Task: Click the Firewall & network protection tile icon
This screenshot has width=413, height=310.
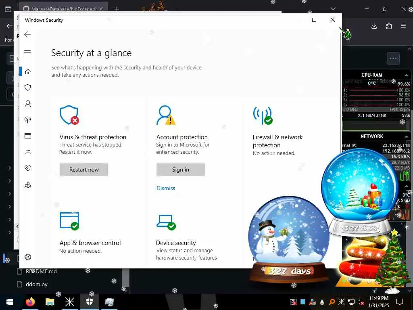Action: (263, 115)
